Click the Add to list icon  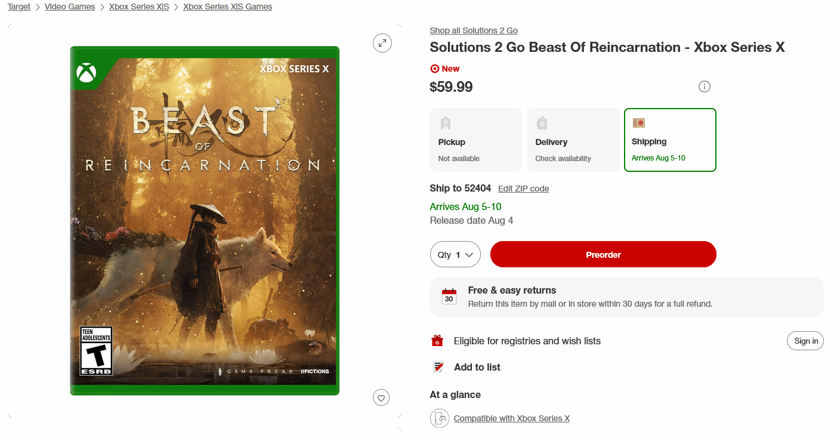pos(438,367)
